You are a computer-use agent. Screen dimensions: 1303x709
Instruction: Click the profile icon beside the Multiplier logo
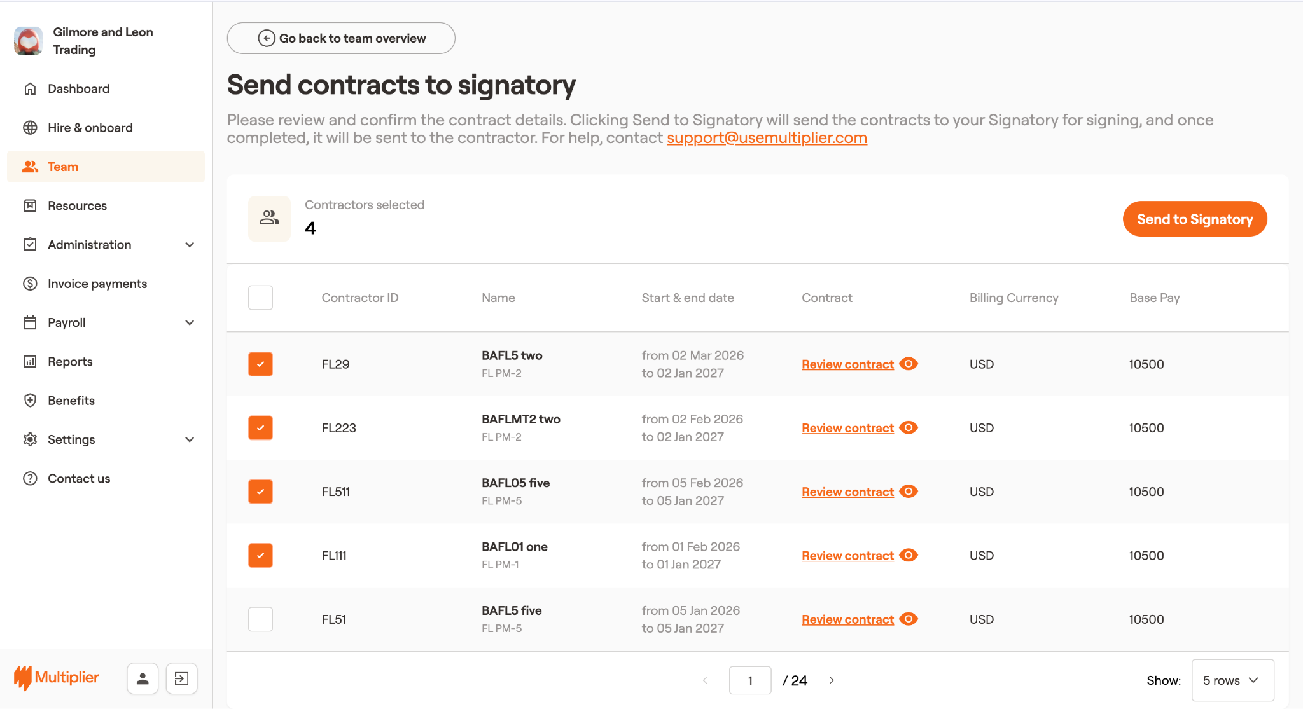pyautogui.click(x=143, y=678)
